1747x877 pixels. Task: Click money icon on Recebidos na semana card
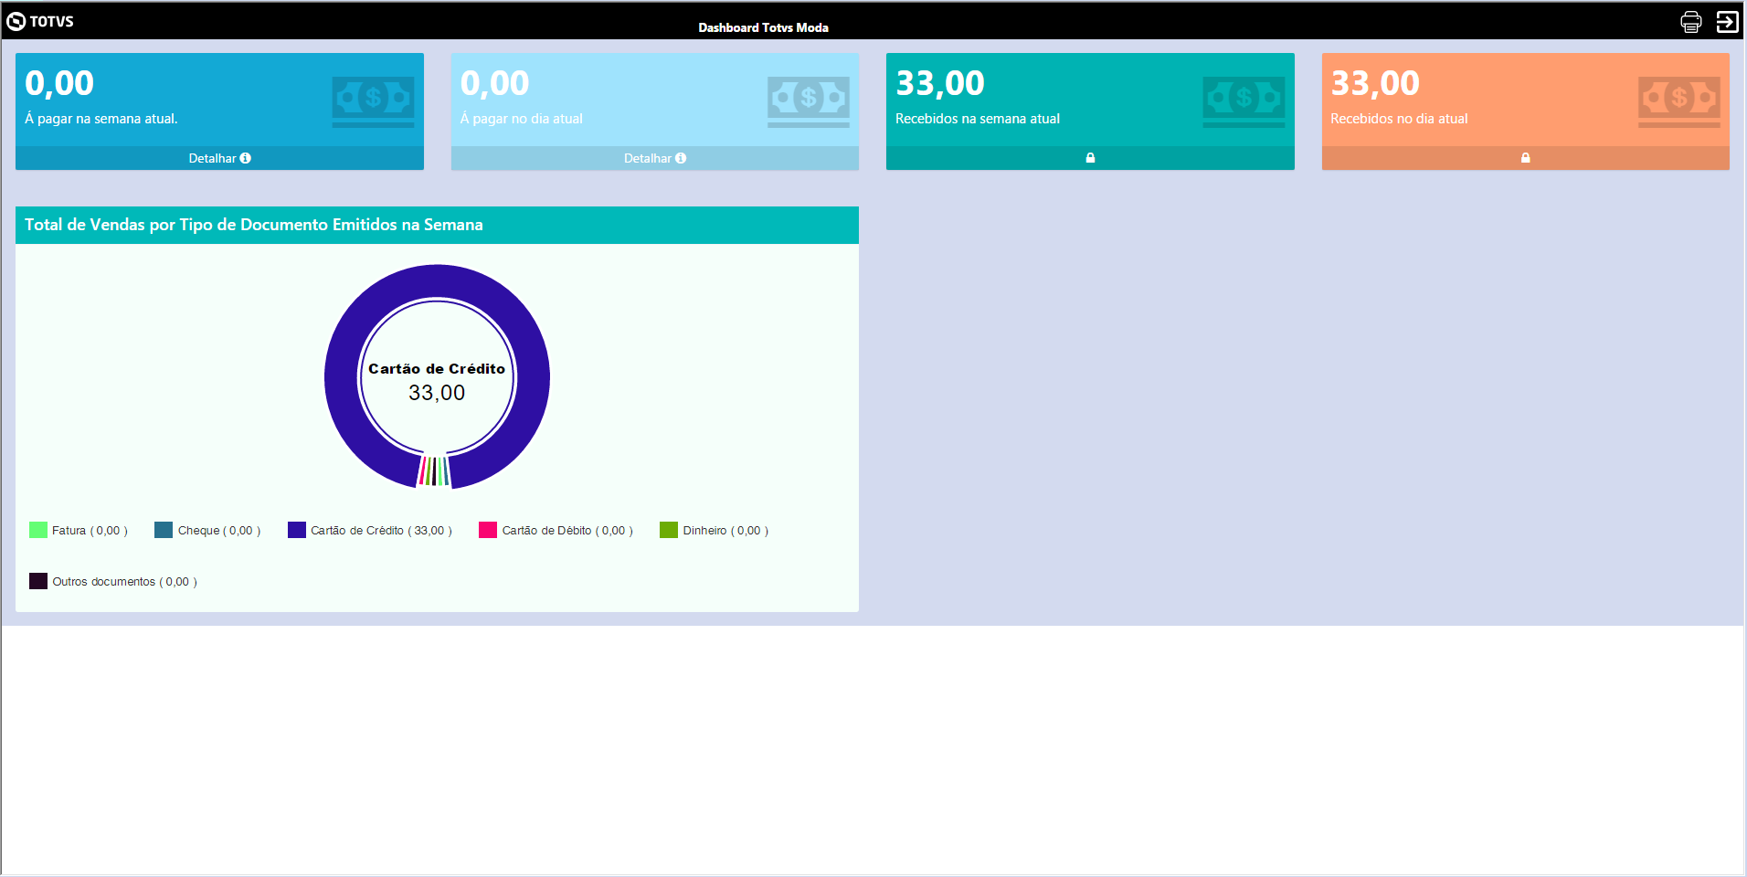coord(1244,101)
